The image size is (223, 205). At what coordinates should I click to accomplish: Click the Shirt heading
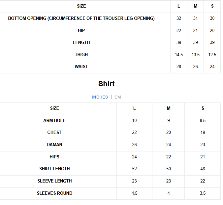(107, 84)
